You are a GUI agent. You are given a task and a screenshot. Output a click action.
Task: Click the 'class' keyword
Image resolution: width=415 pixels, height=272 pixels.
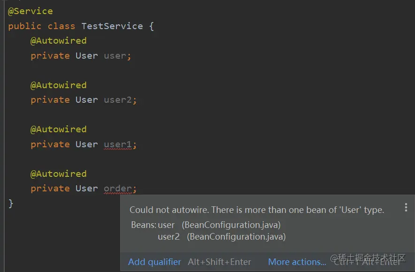pos(61,26)
